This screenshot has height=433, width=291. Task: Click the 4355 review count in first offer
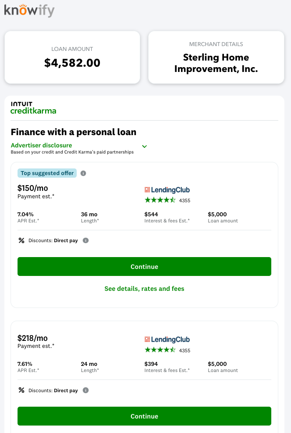185,200
